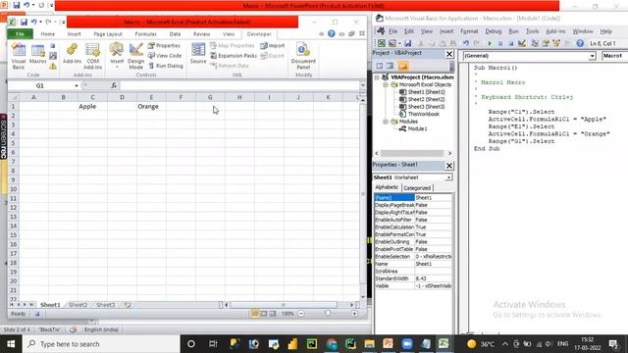Image resolution: width=628 pixels, height=353 pixels.
Task: Click the Undo icon in VBA toolbar
Action: tap(465, 43)
